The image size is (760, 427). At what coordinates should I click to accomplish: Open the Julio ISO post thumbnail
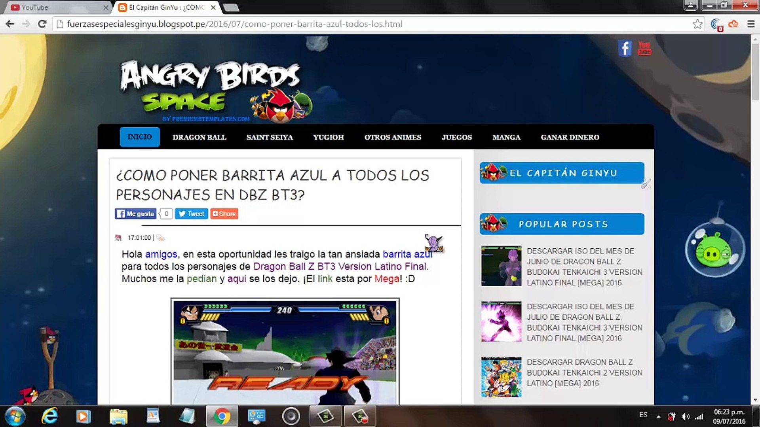[x=501, y=322]
